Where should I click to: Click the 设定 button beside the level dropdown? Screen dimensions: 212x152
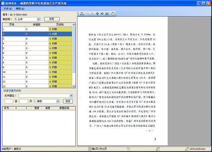pos(52,19)
